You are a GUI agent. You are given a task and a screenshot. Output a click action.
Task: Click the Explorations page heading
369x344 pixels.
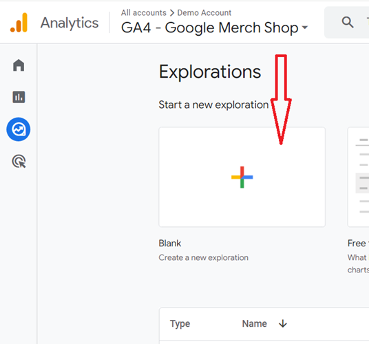coord(210,72)
